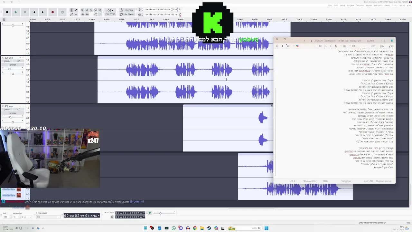Screen dimensions: 412x232
Task: Open track שמע 29 name menu
Action: [x=23, y=58]
